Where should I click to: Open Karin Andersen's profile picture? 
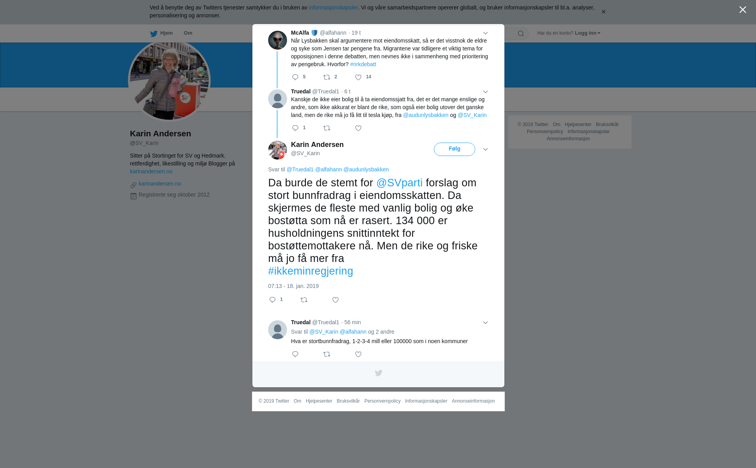(278, 150)
